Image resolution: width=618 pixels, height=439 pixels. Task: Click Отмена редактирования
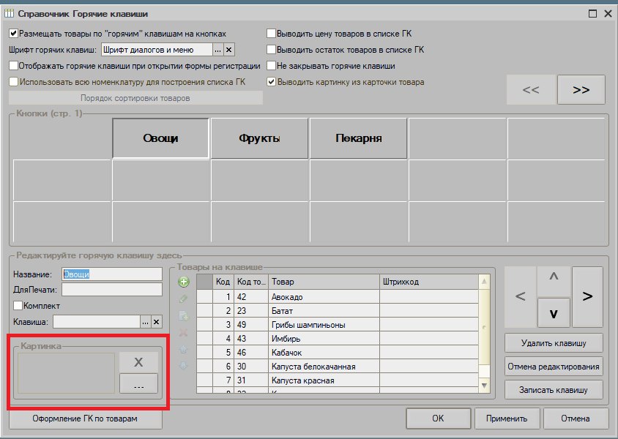(554, 367)
